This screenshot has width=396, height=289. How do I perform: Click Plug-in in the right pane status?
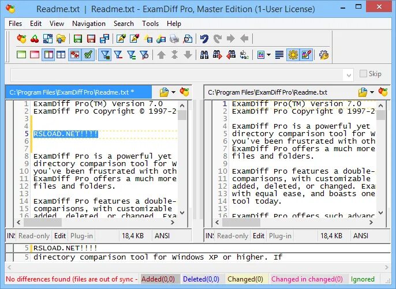coord(280,236)
